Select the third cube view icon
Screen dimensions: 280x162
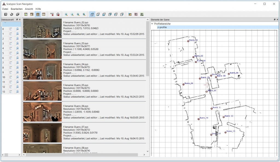point(104,14)
